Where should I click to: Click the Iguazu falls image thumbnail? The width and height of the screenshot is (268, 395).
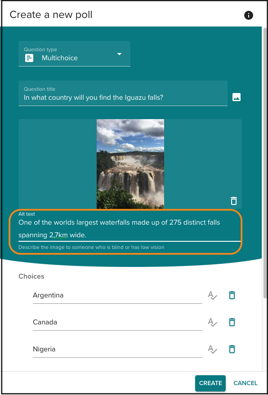[130, 164]
